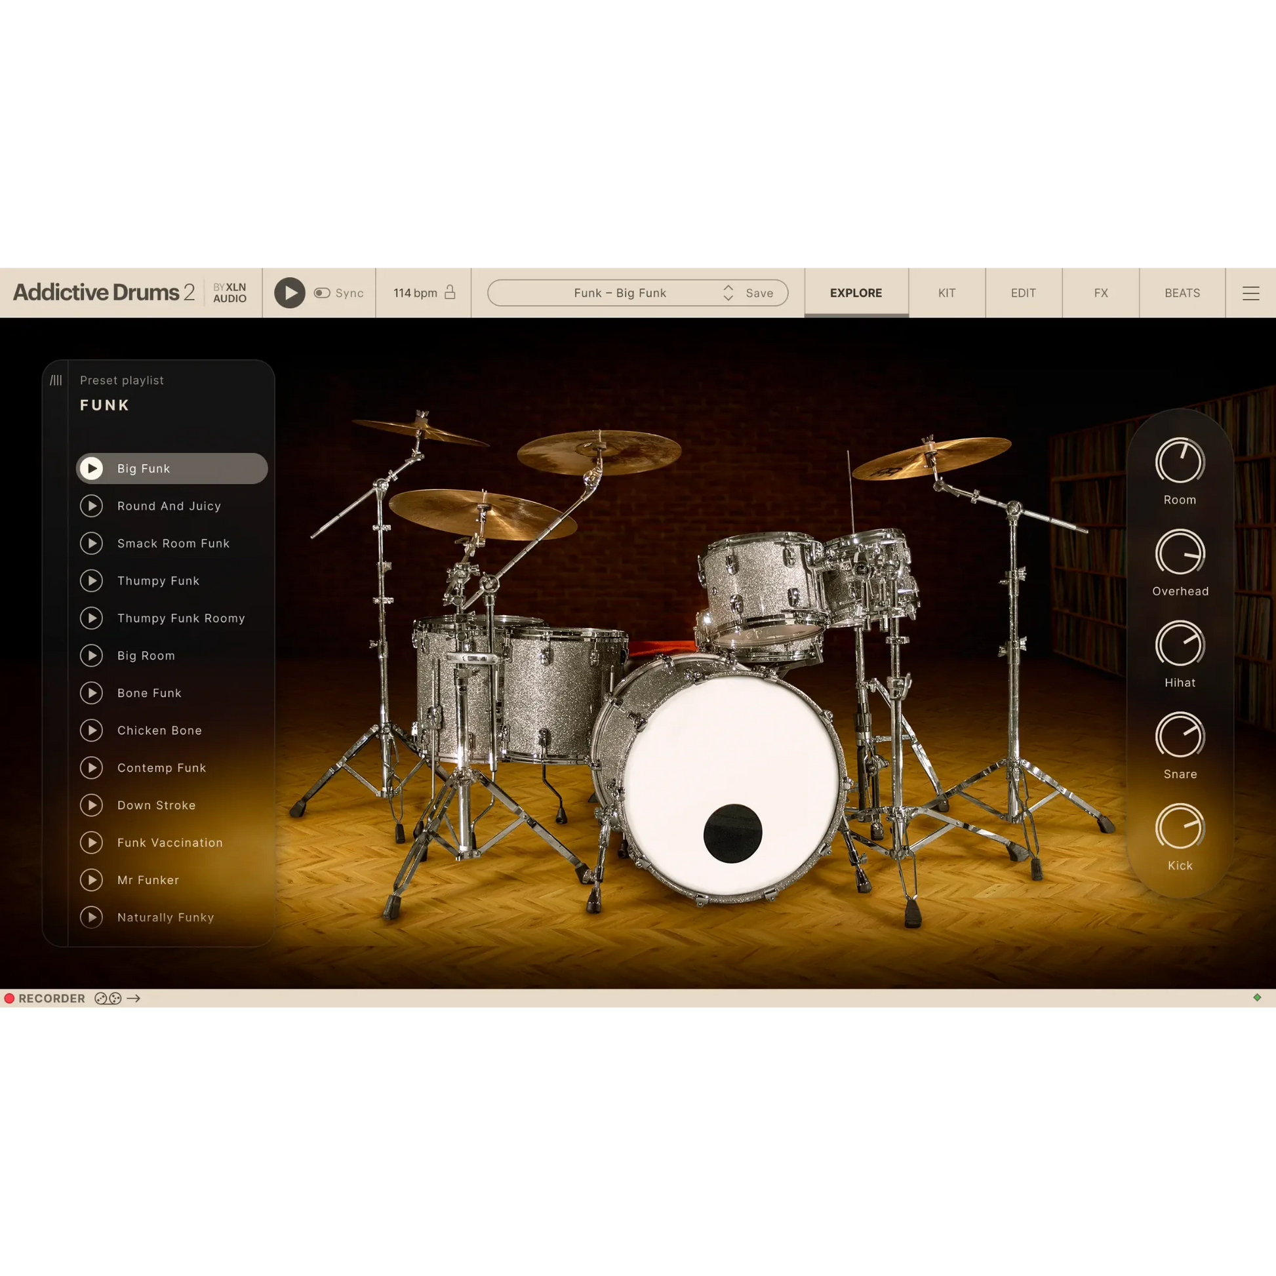Switch to the KIT tab

tap(946, 292)
